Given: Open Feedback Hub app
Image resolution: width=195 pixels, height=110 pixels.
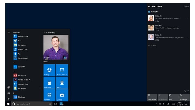Looking at the screenshot, I should (21, 49).
